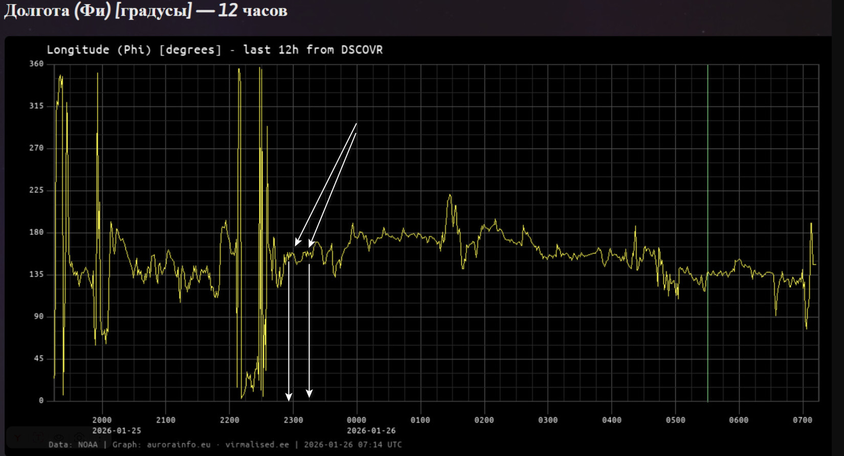Viewport: 844px width, 456px height.
Task: Click the bracketed T text recognition icon
Action: [38, 438]
